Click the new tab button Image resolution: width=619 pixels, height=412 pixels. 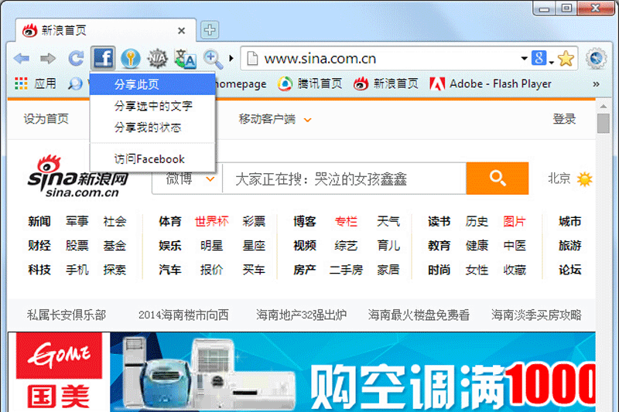point(210,31)
